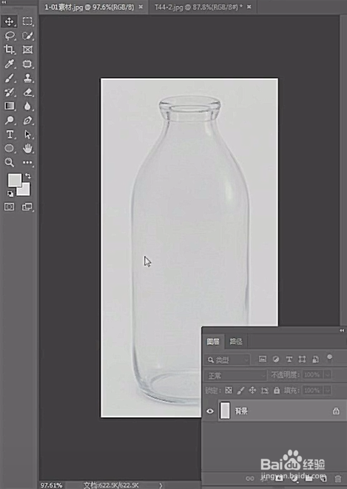Click the delete layer trash icon
The image size is (347, 489).
click(338, 479)
